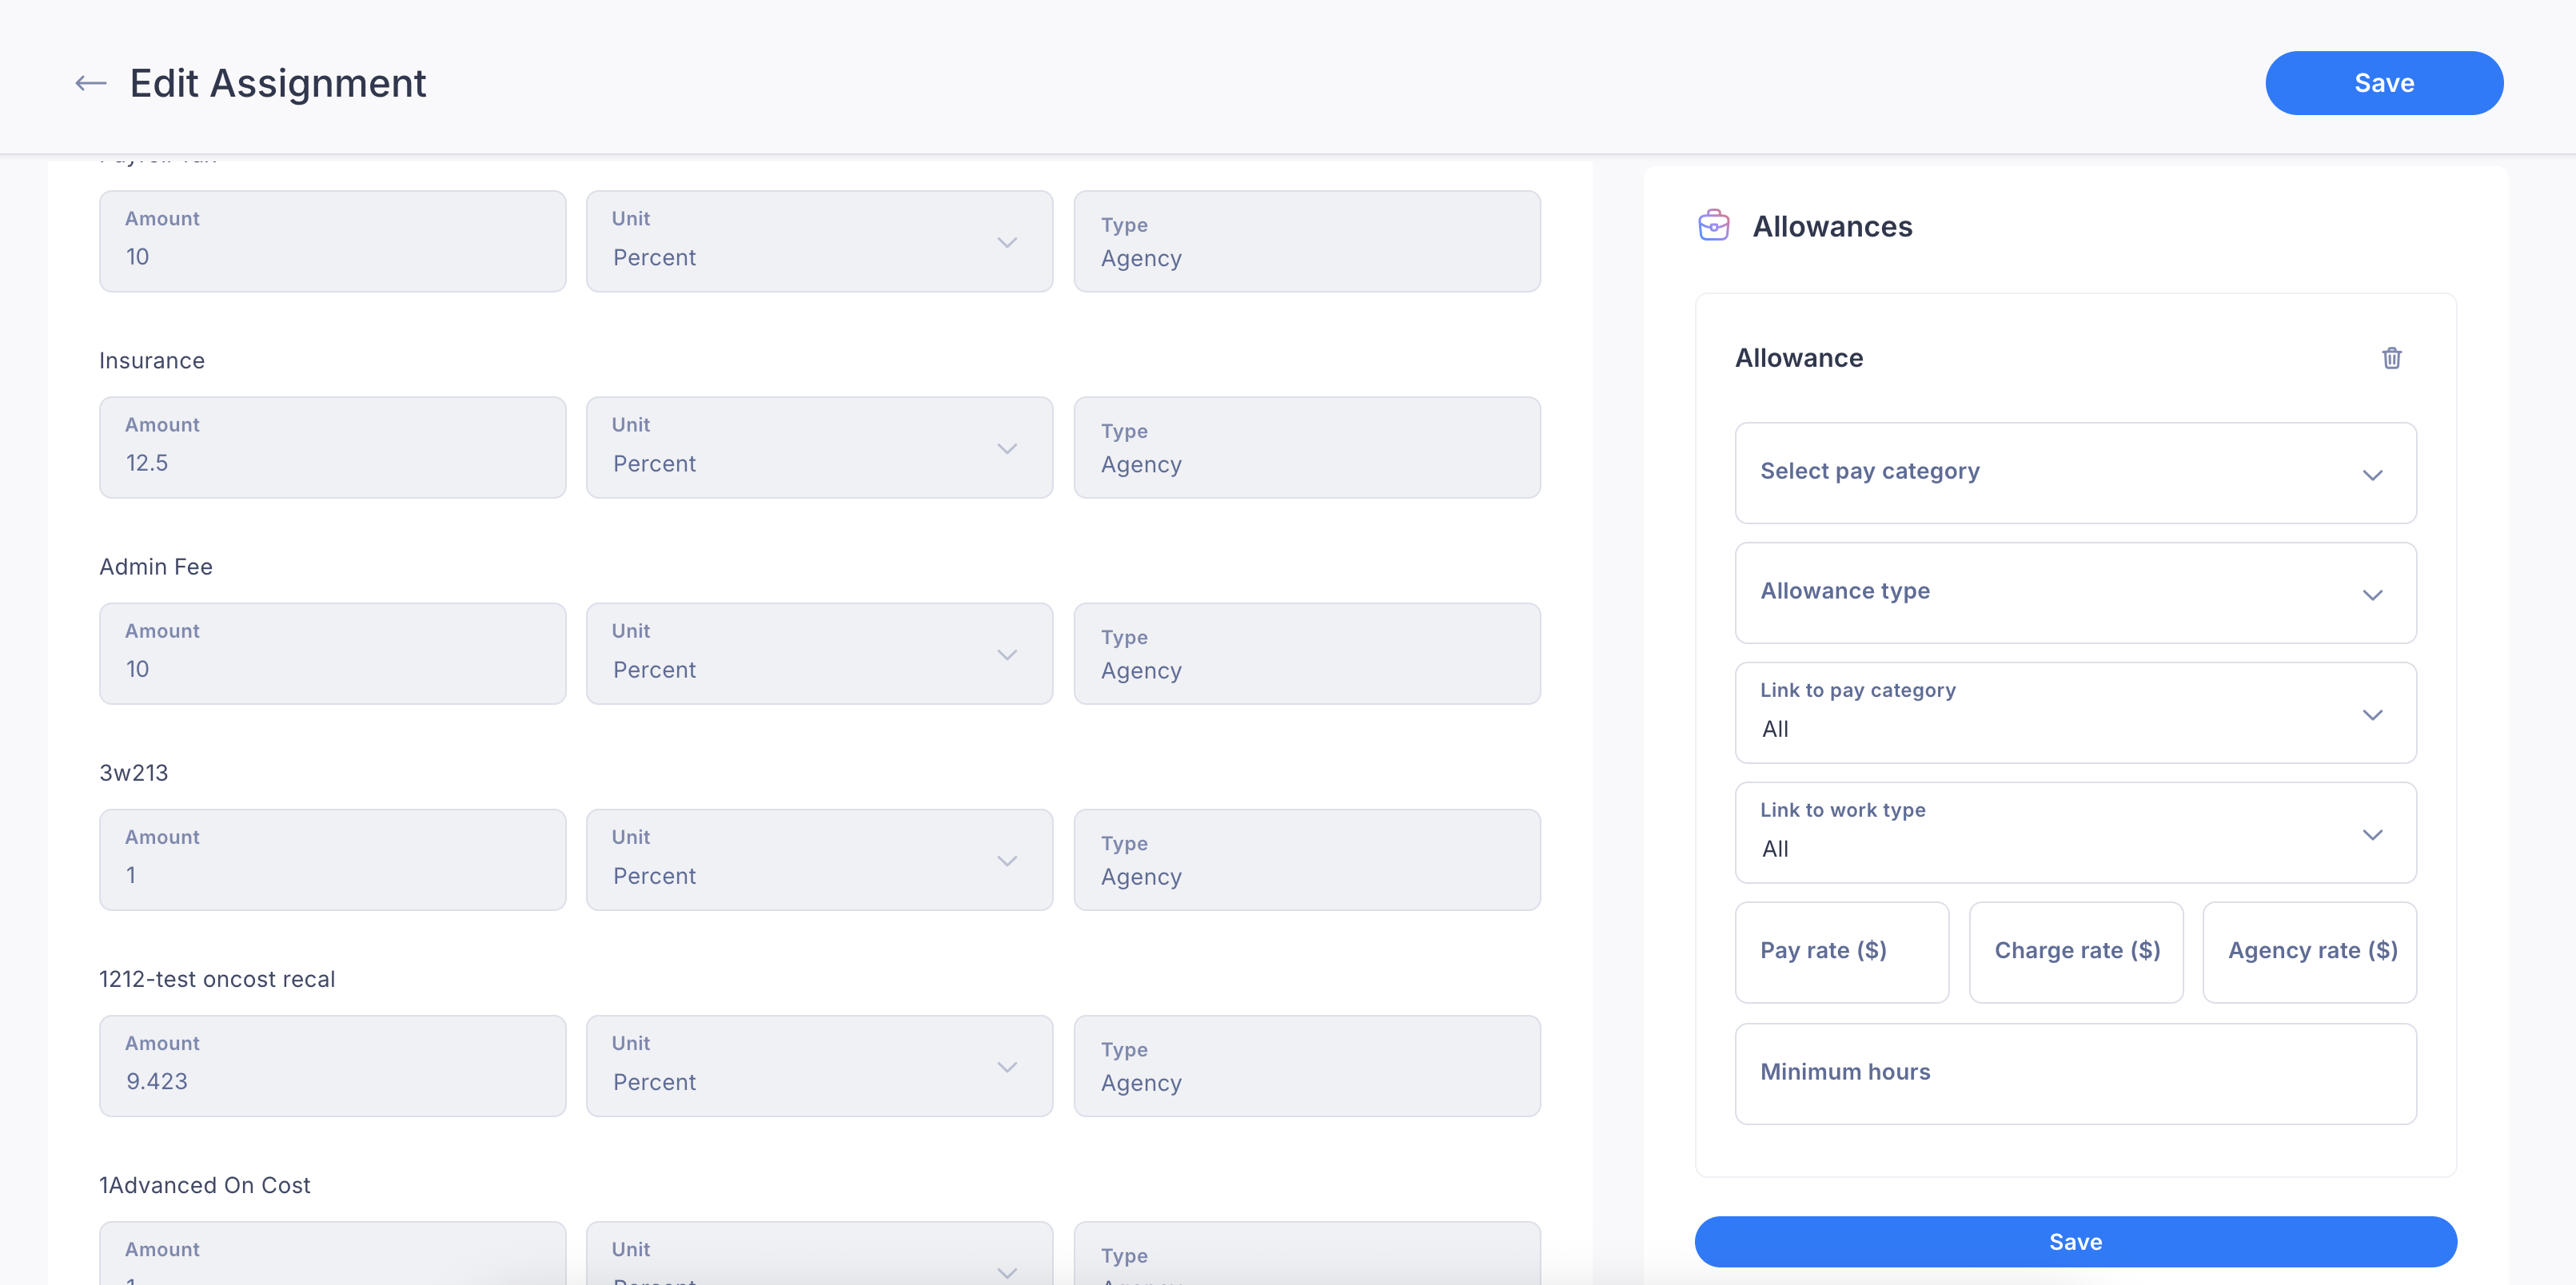Image resolution: width=2576 pixels, height=1285 pixels.
Task: Click the Allowance card title
Action: [x=1798, y=358]
